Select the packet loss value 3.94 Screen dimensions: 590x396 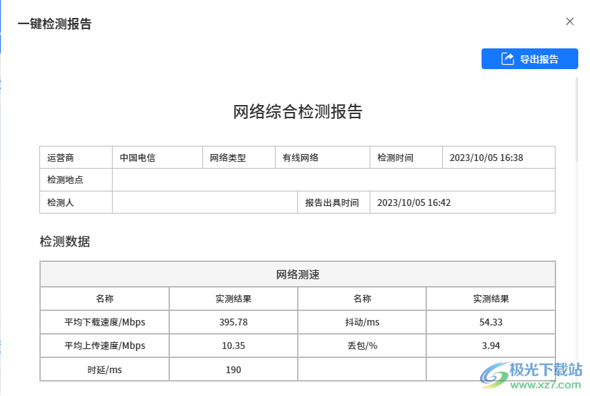click(491, 346)
